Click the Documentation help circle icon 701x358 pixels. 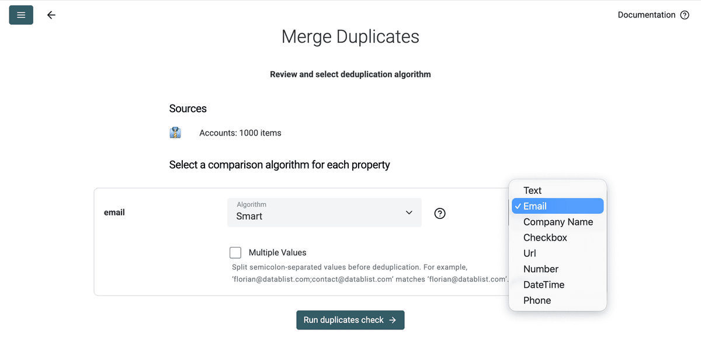pyautogui.click(x=685, y=15)
